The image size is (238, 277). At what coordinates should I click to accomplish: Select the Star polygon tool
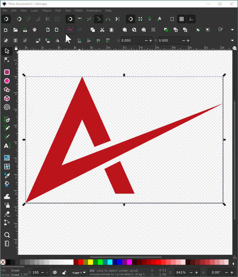(x=7, y=90)
